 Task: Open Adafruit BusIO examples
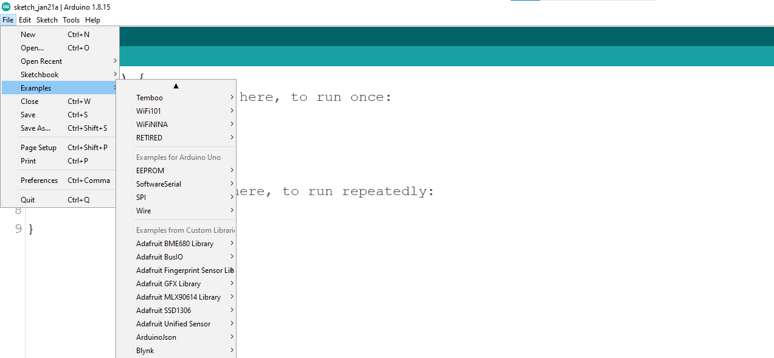176,257
